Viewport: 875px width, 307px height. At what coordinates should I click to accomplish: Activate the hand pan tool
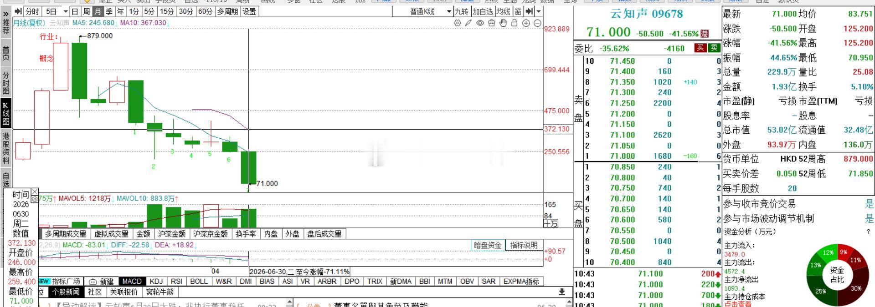[x=503, y=23]
